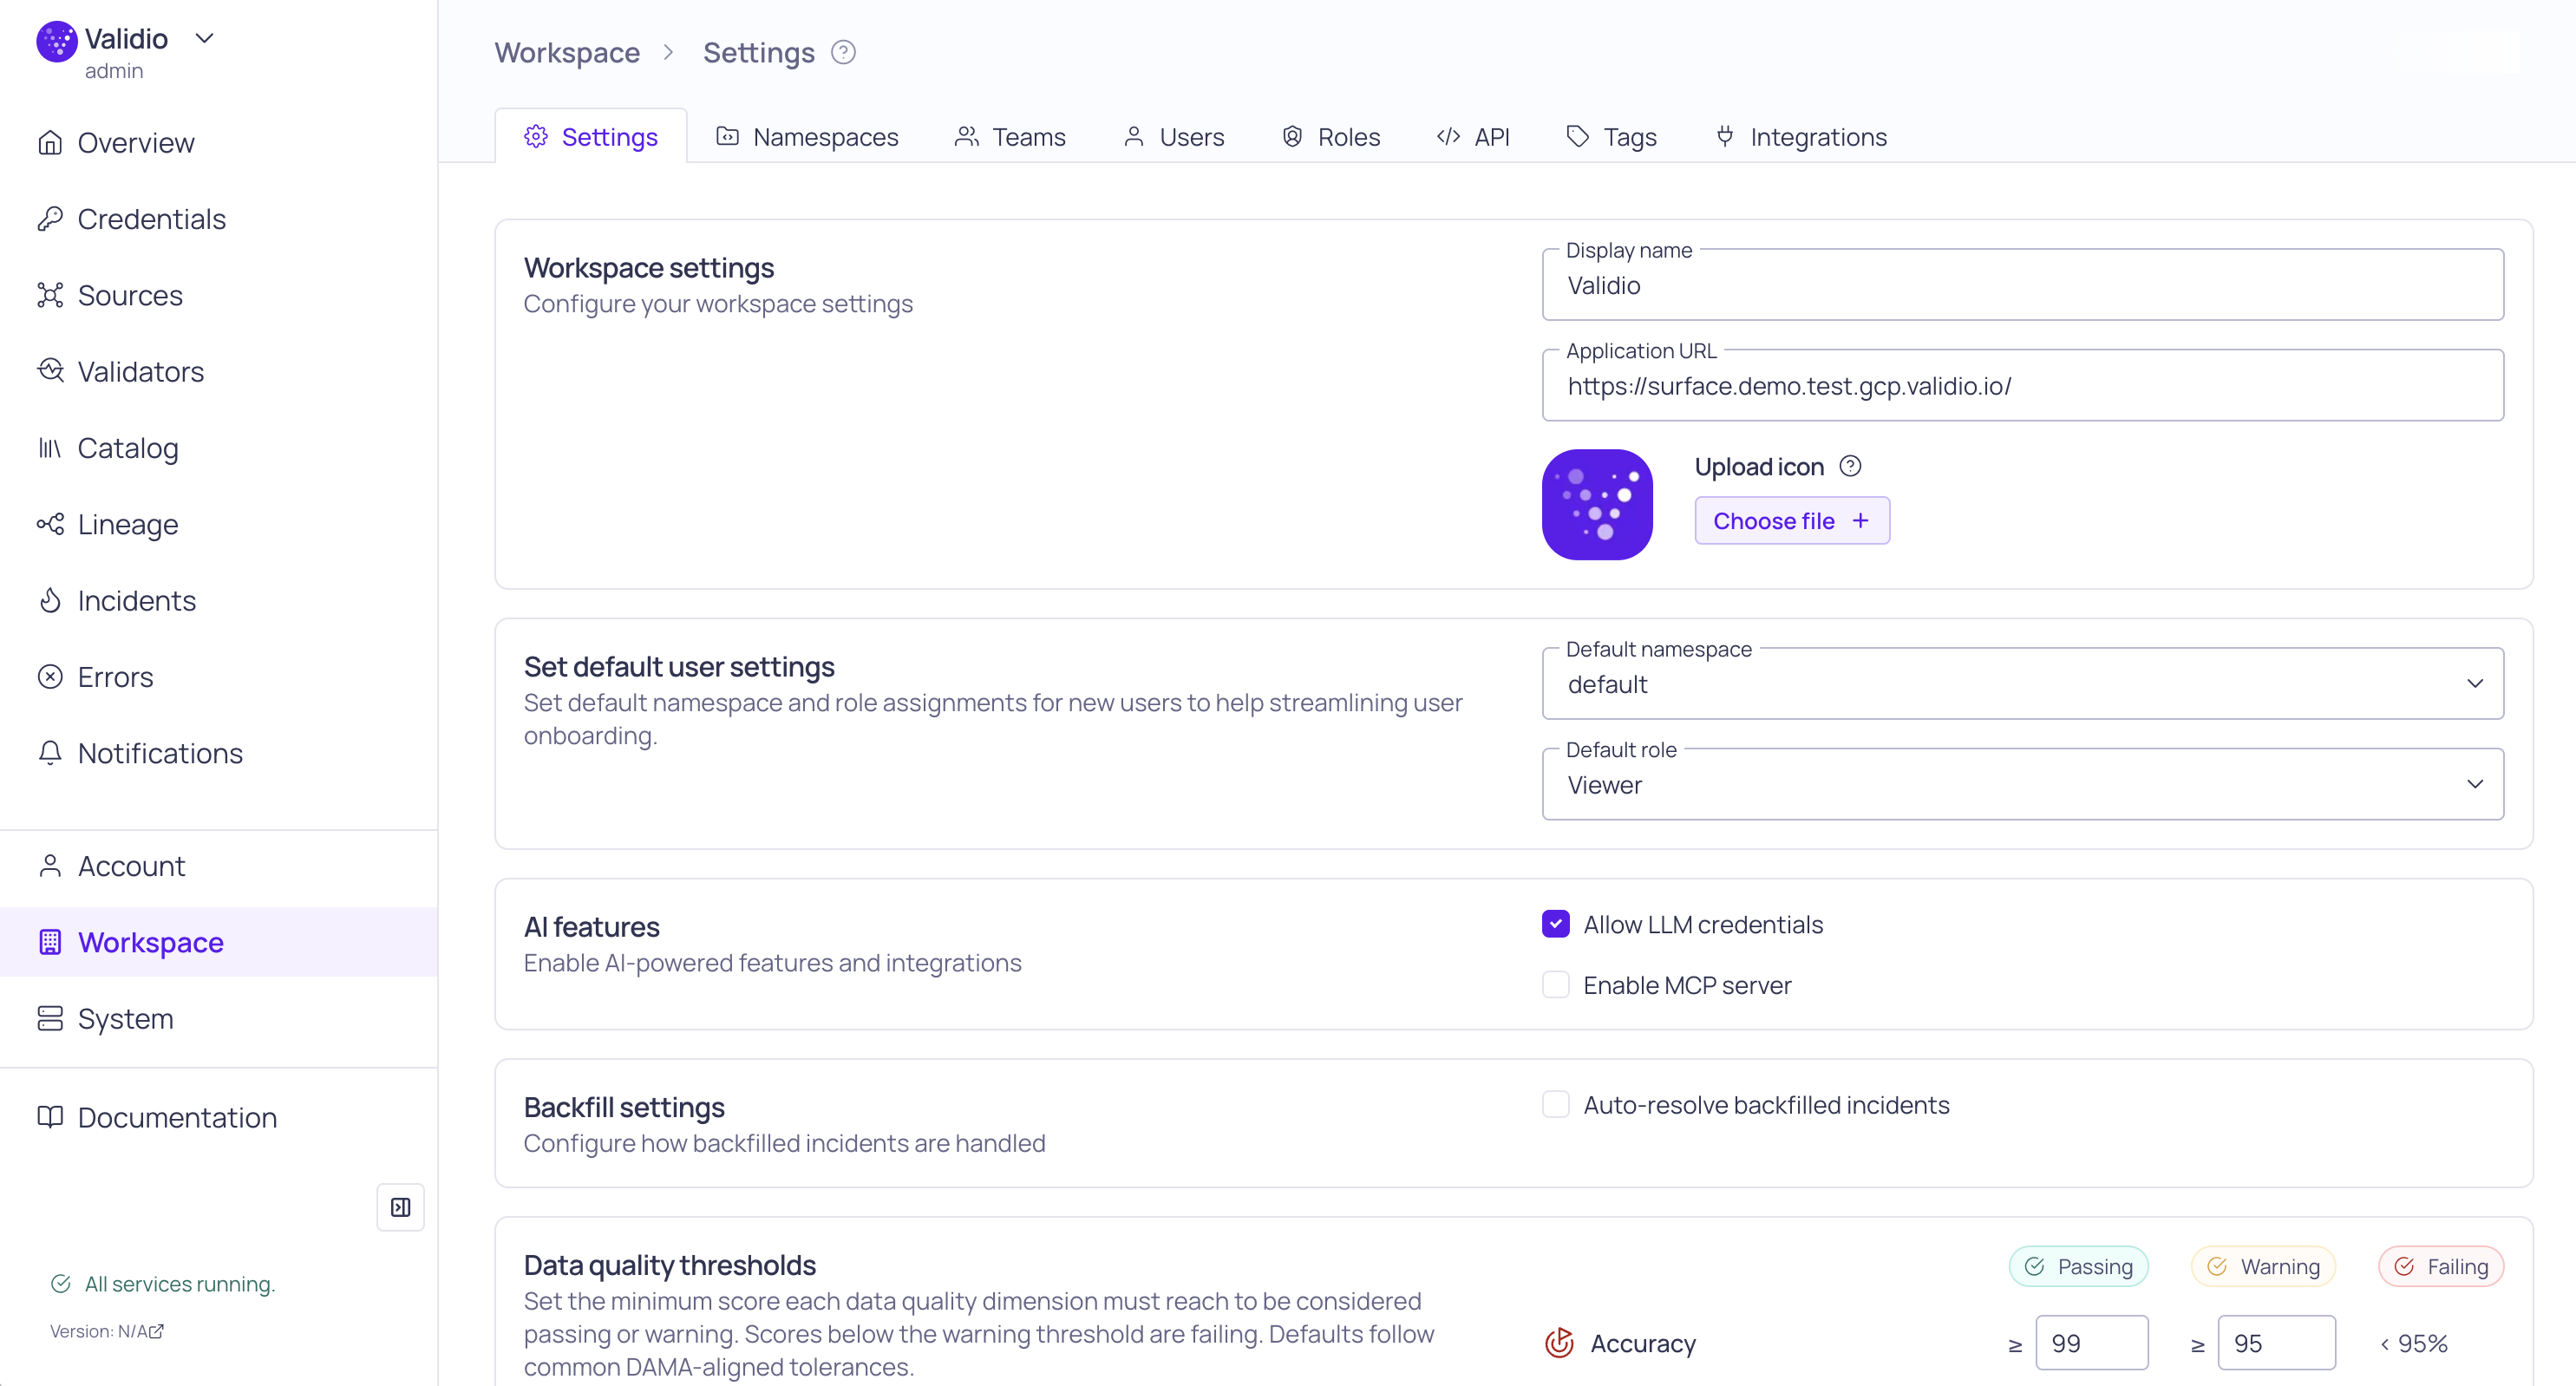Open the Roles tab
Screen dimensions: 2576x1386
[1331, 137]
